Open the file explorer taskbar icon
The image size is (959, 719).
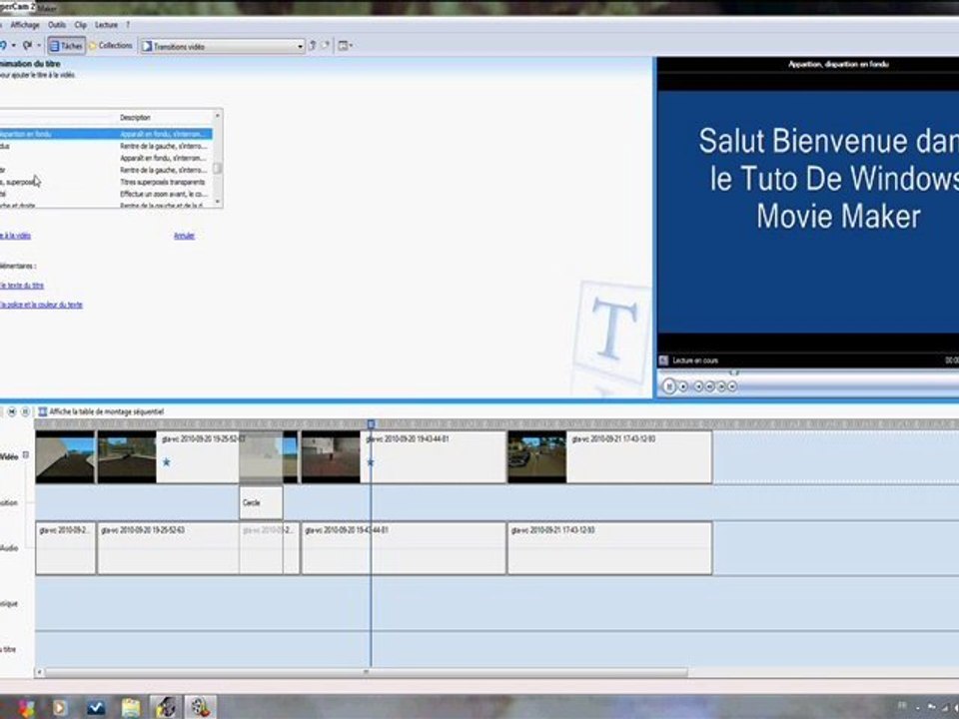131,708
